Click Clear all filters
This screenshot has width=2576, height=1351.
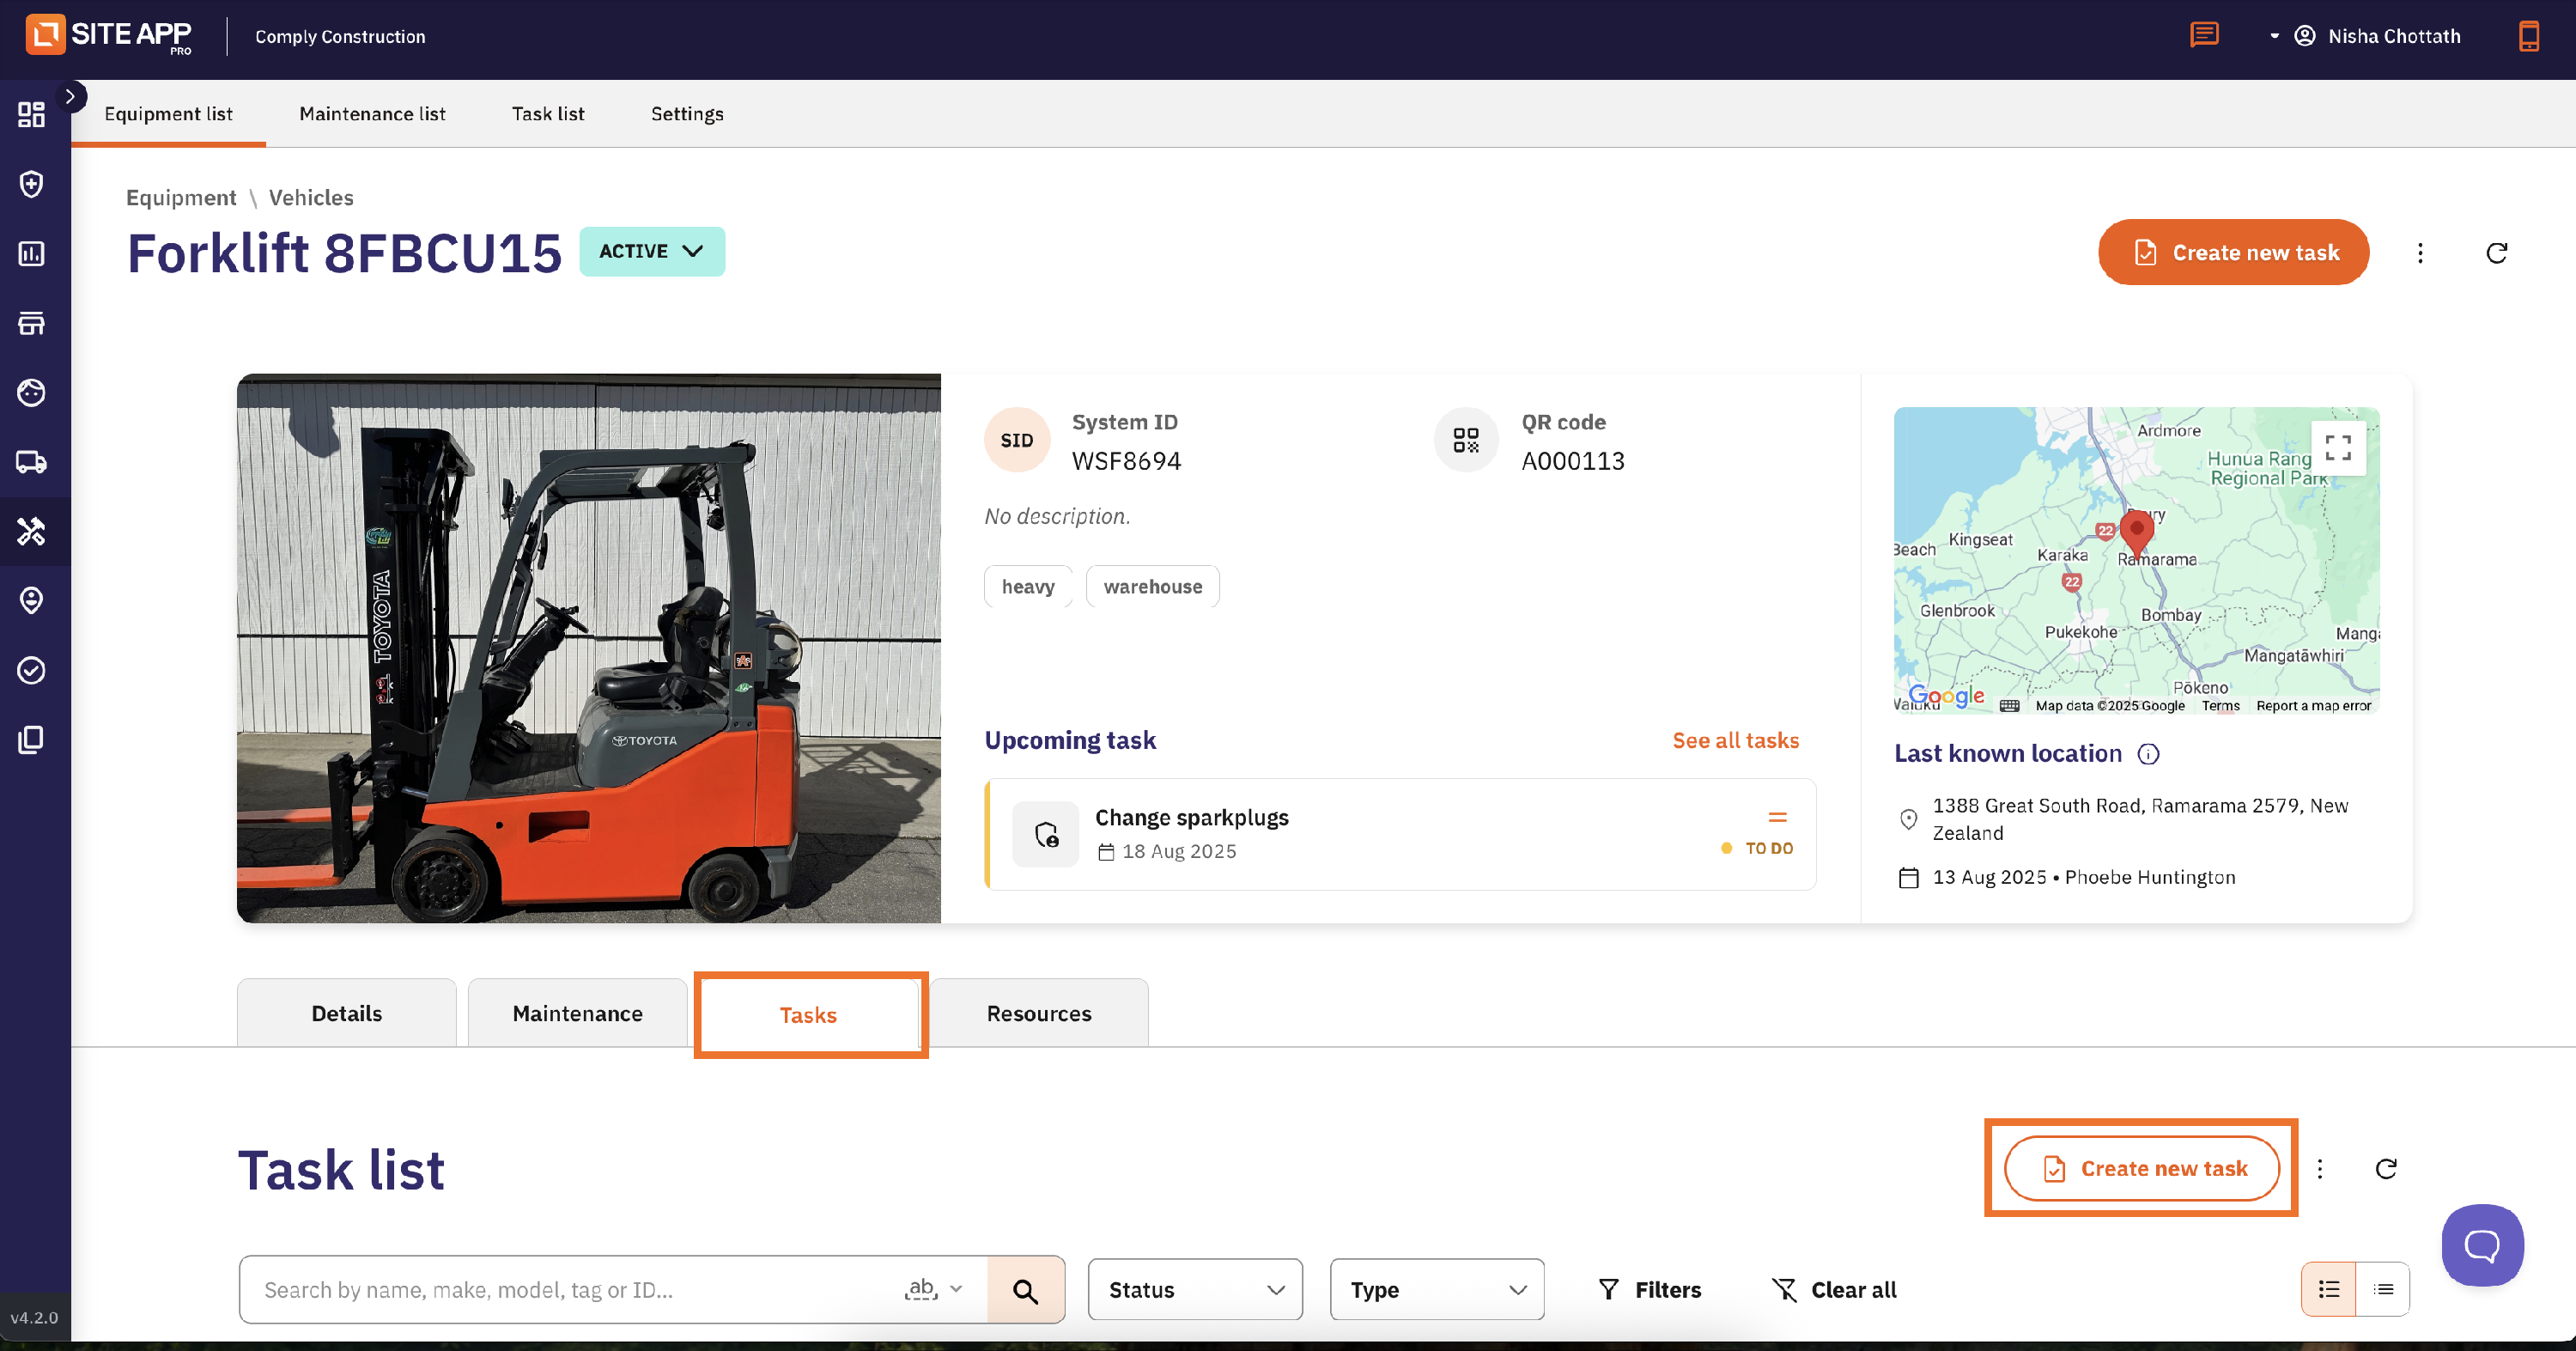pyautogui.click(x=1833, y=1290)
